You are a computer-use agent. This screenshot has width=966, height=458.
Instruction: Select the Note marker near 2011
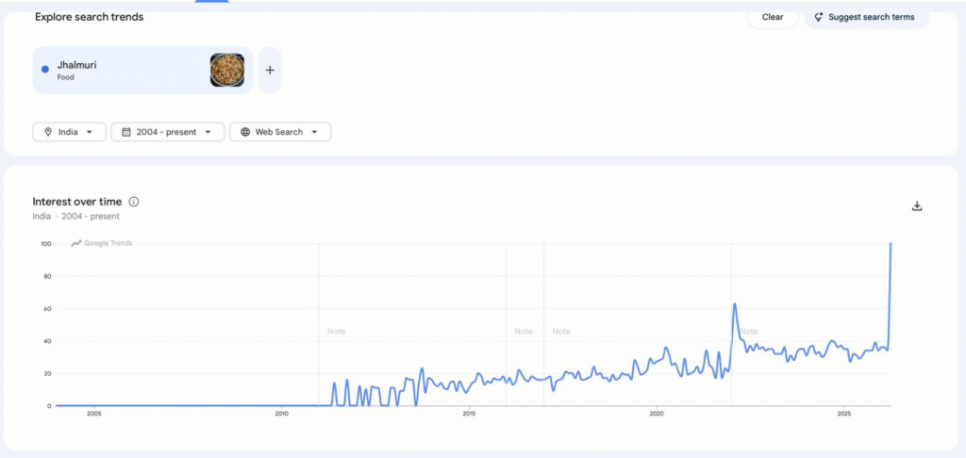[x=336, y=332]
